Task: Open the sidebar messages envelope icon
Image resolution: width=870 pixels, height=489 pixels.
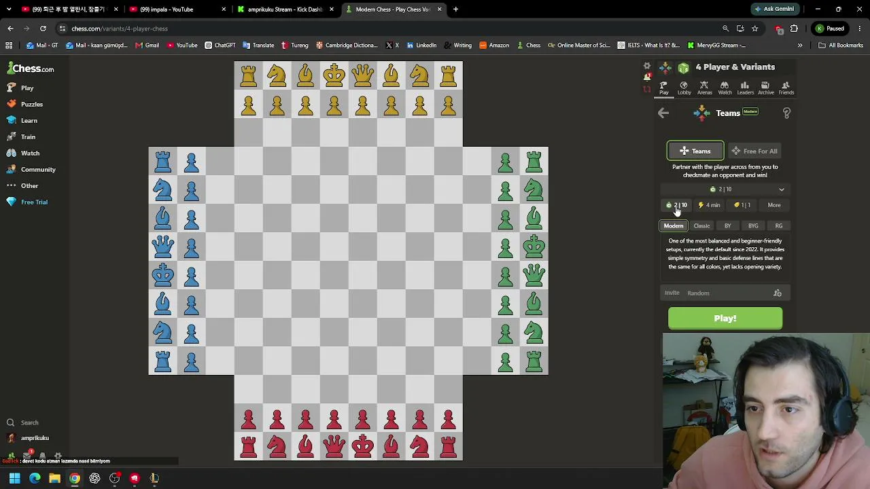Action: (x=27, y=455)
